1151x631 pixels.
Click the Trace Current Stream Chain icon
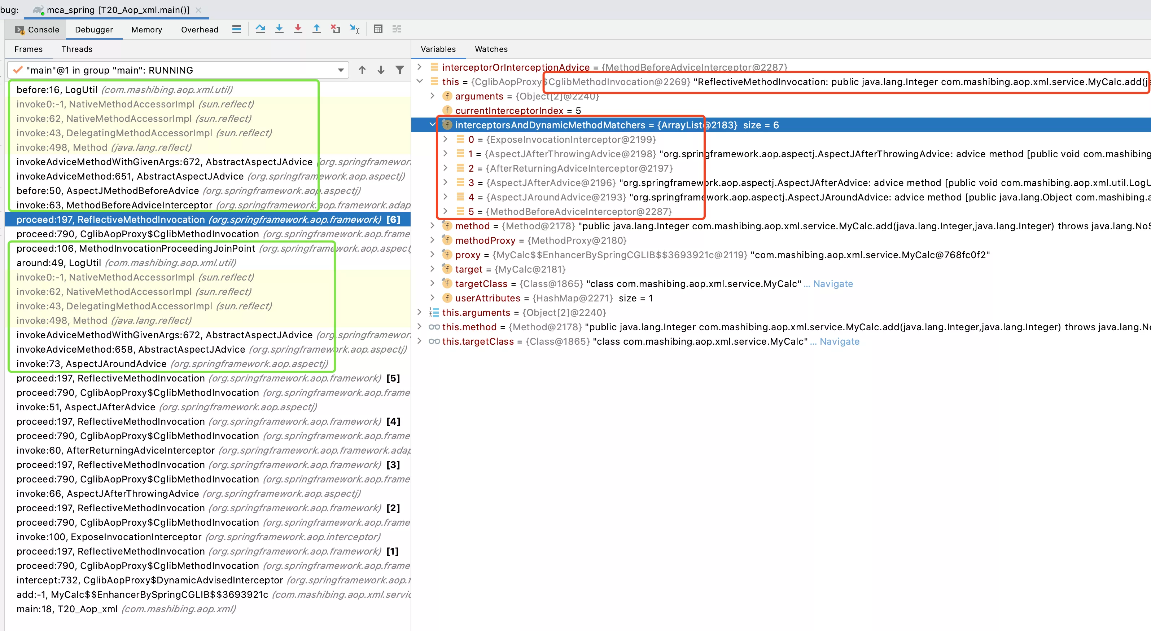(397, 30)
